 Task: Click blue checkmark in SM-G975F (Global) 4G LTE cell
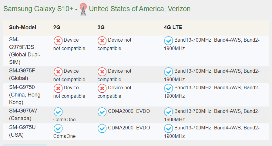coord(168,72)
